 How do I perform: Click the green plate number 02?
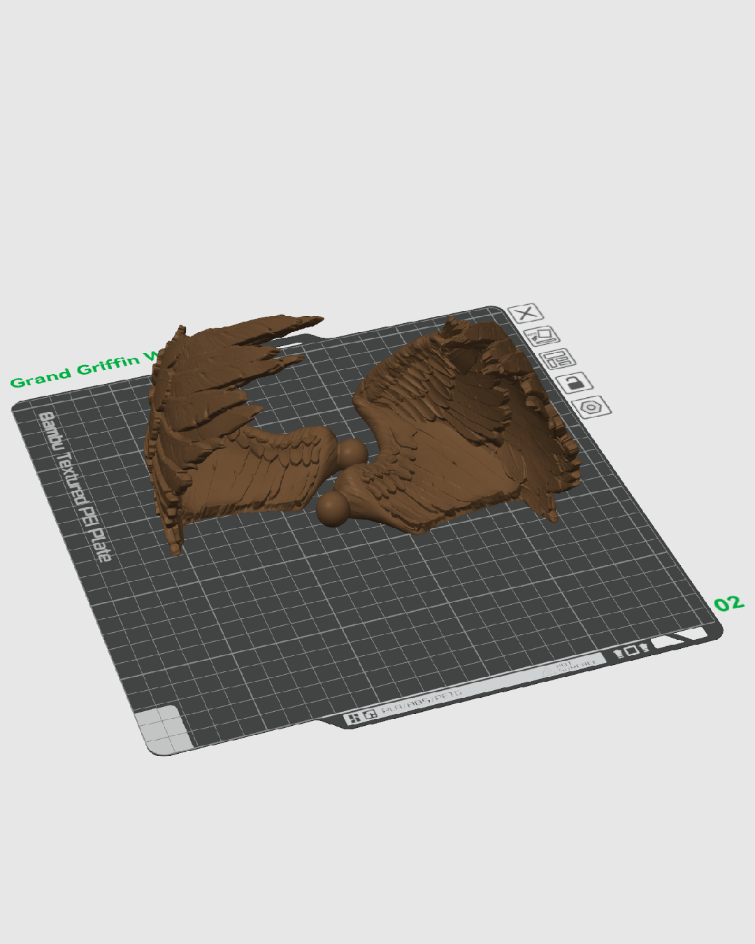click(729, 603)
